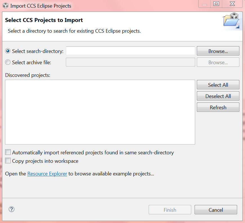Open the Resource Explorer link

(x=47, y=174)
